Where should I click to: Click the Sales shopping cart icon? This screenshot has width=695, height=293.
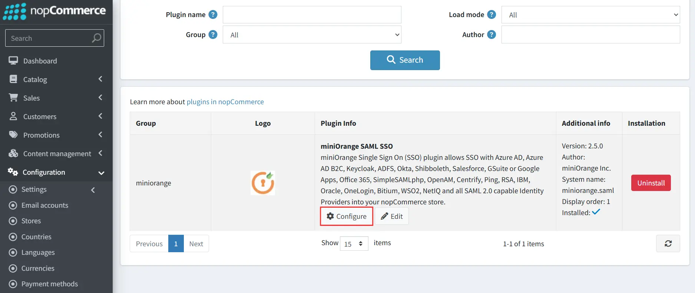point(13,98)
